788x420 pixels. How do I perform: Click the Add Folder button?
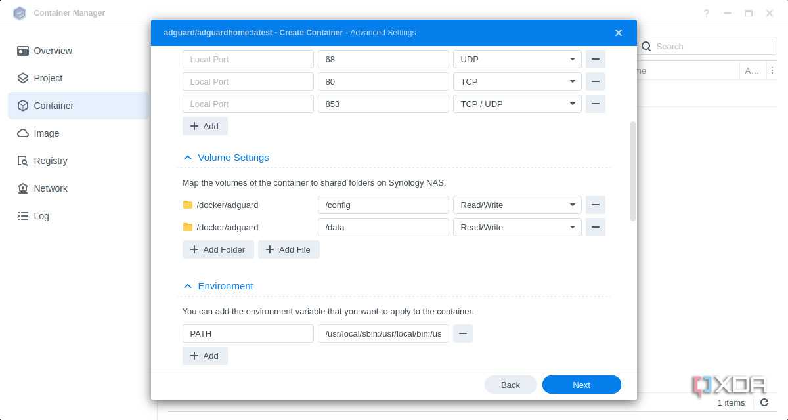coord(218,249)
